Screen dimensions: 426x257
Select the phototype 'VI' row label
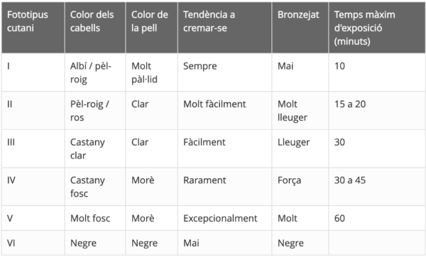(x=33, y=243)
